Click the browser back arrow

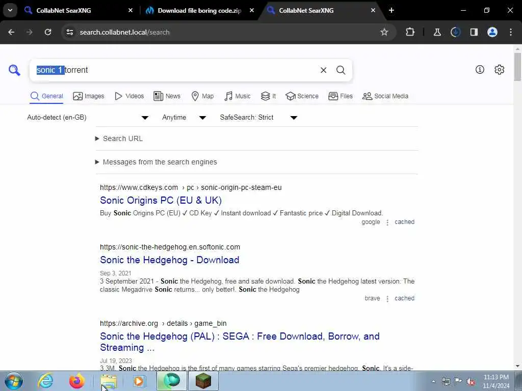pyautogui.click(x=11, y=32)
